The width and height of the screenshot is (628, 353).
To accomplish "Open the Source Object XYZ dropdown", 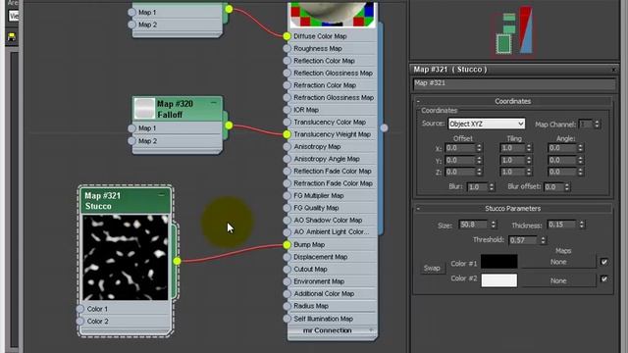I will tap(487, 124).
